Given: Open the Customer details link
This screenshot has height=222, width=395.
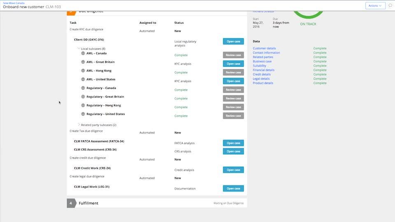Looking at the screenshot, I should [264, 49].
